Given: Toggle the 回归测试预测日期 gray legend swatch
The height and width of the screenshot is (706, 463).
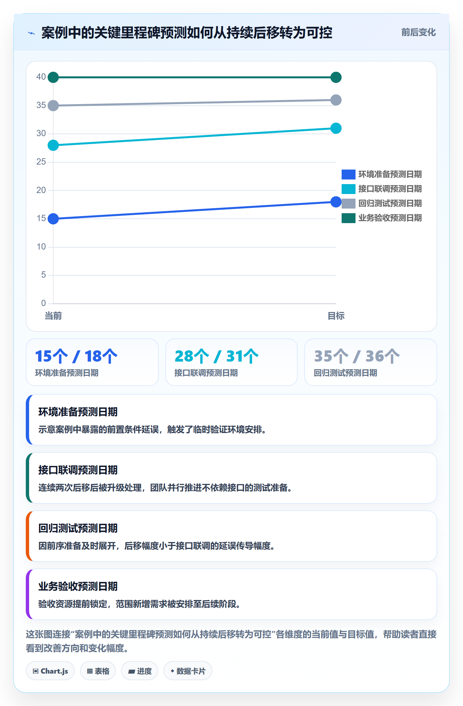Looking at the screenshot, I should point(348,203).
